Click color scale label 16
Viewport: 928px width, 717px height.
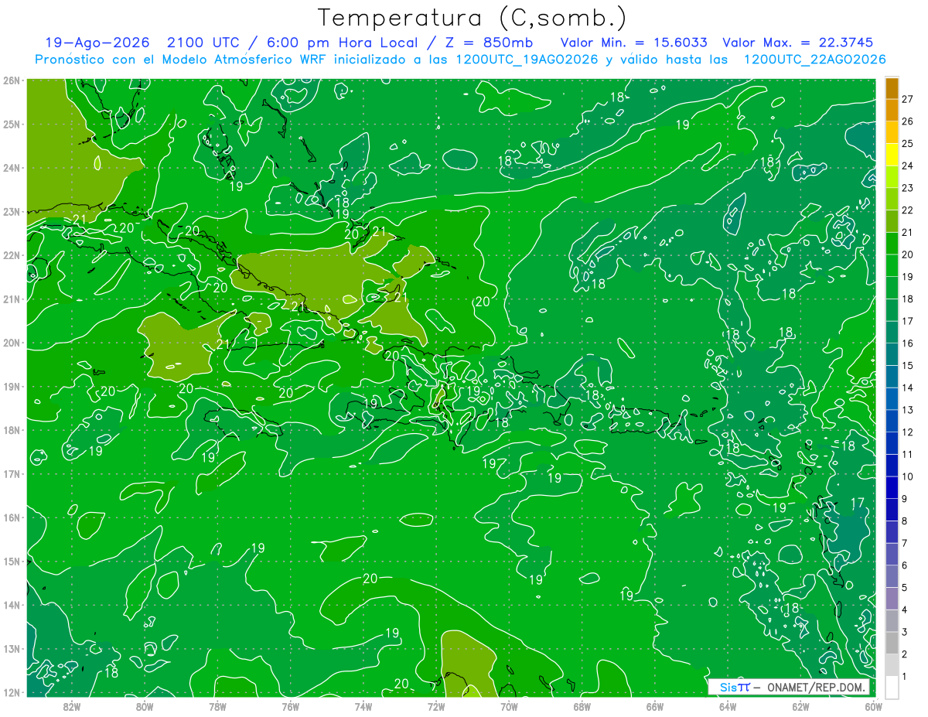(907, 343)
